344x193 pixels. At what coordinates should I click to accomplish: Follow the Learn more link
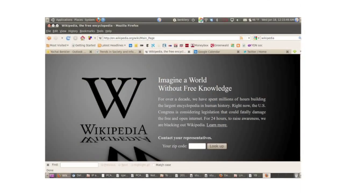click(217, 125)
